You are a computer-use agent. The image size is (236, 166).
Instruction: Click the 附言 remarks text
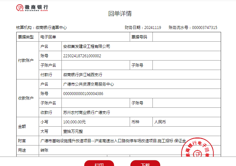(113, 141)
